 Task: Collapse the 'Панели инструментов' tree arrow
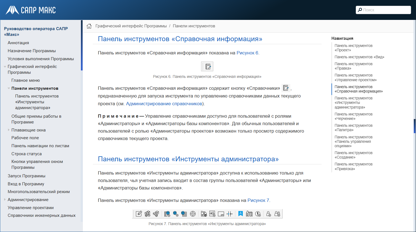click(x=9, y=89)
